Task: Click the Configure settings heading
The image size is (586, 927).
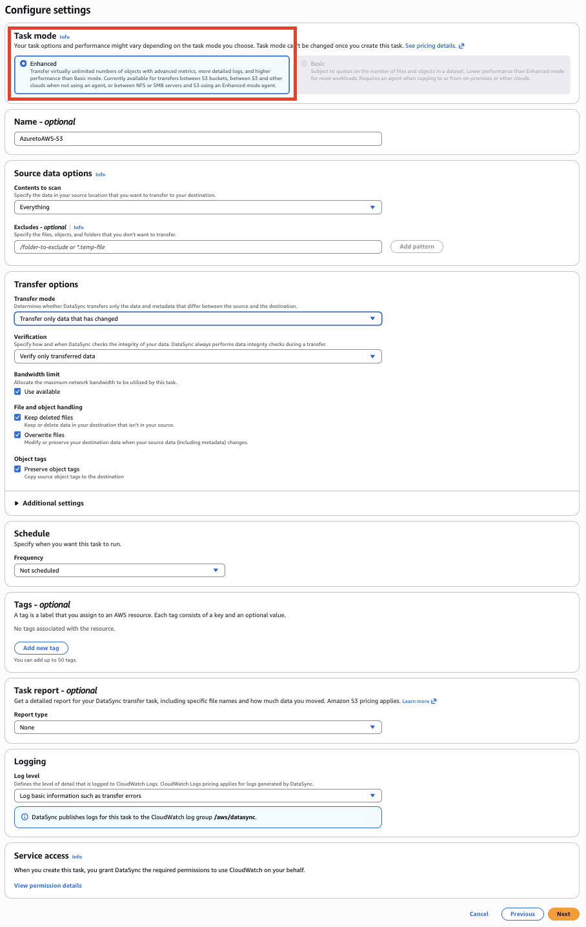Action: coord(48,10)
